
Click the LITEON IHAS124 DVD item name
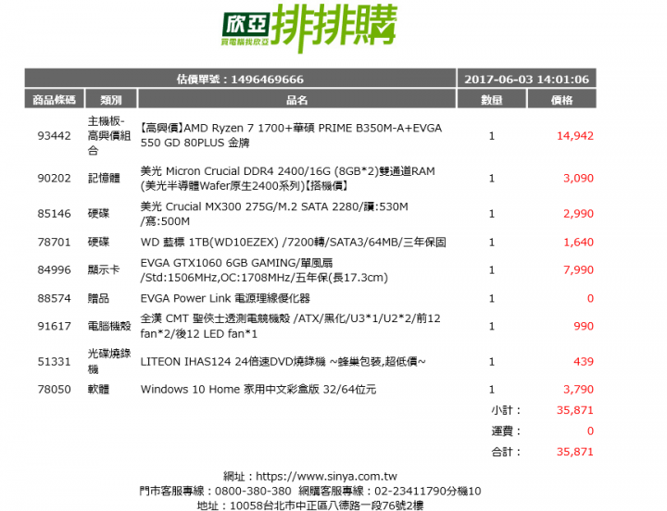coord(283,361)
